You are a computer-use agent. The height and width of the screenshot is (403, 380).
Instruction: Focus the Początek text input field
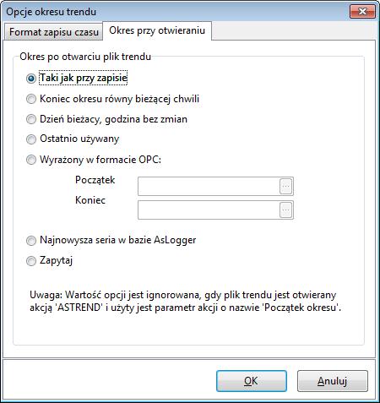point(209,187)
